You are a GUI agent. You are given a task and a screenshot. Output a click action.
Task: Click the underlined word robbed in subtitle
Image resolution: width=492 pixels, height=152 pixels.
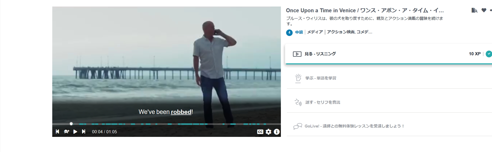point(181,112)
